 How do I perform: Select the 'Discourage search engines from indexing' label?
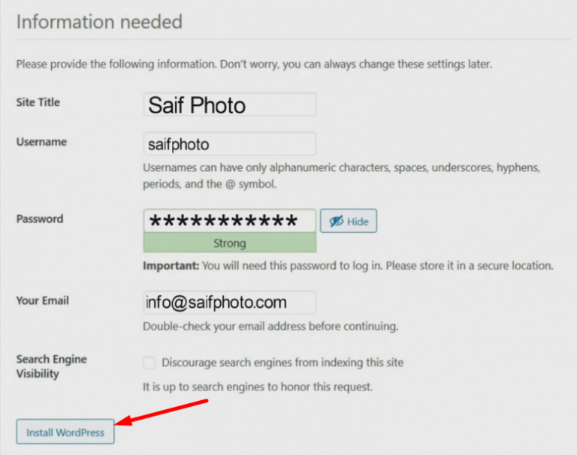point(282,363)
